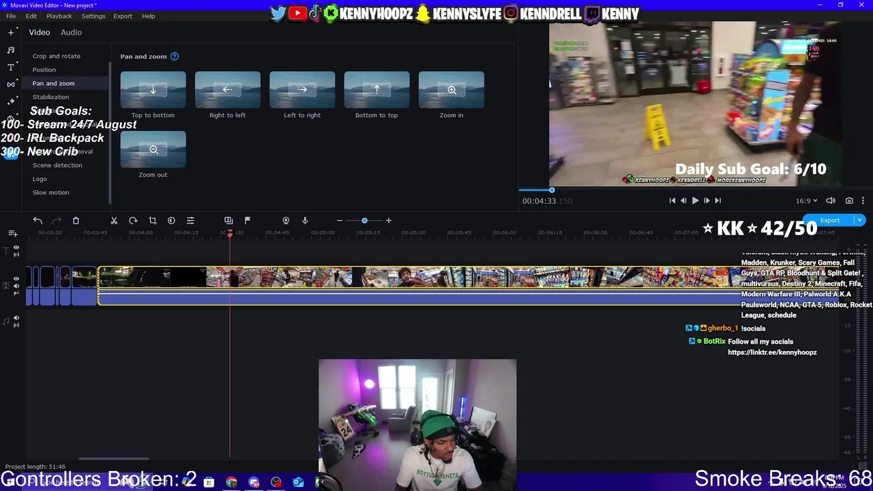Rotate the clip with rotate icon
873x491 pixels.
(133, 220)
